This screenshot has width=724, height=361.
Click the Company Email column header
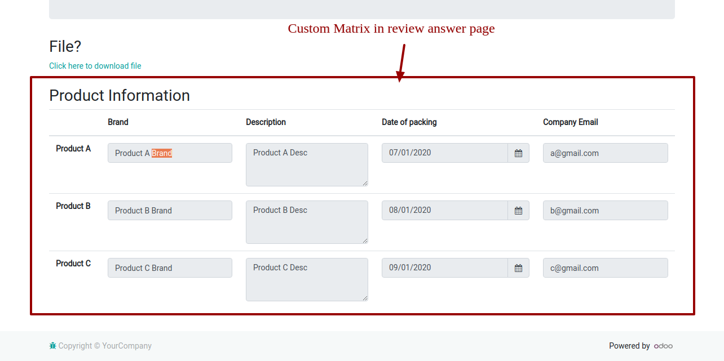click(x=570, y=122)
